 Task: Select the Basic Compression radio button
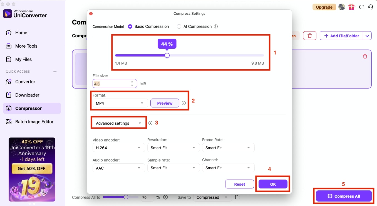point(130,26)
